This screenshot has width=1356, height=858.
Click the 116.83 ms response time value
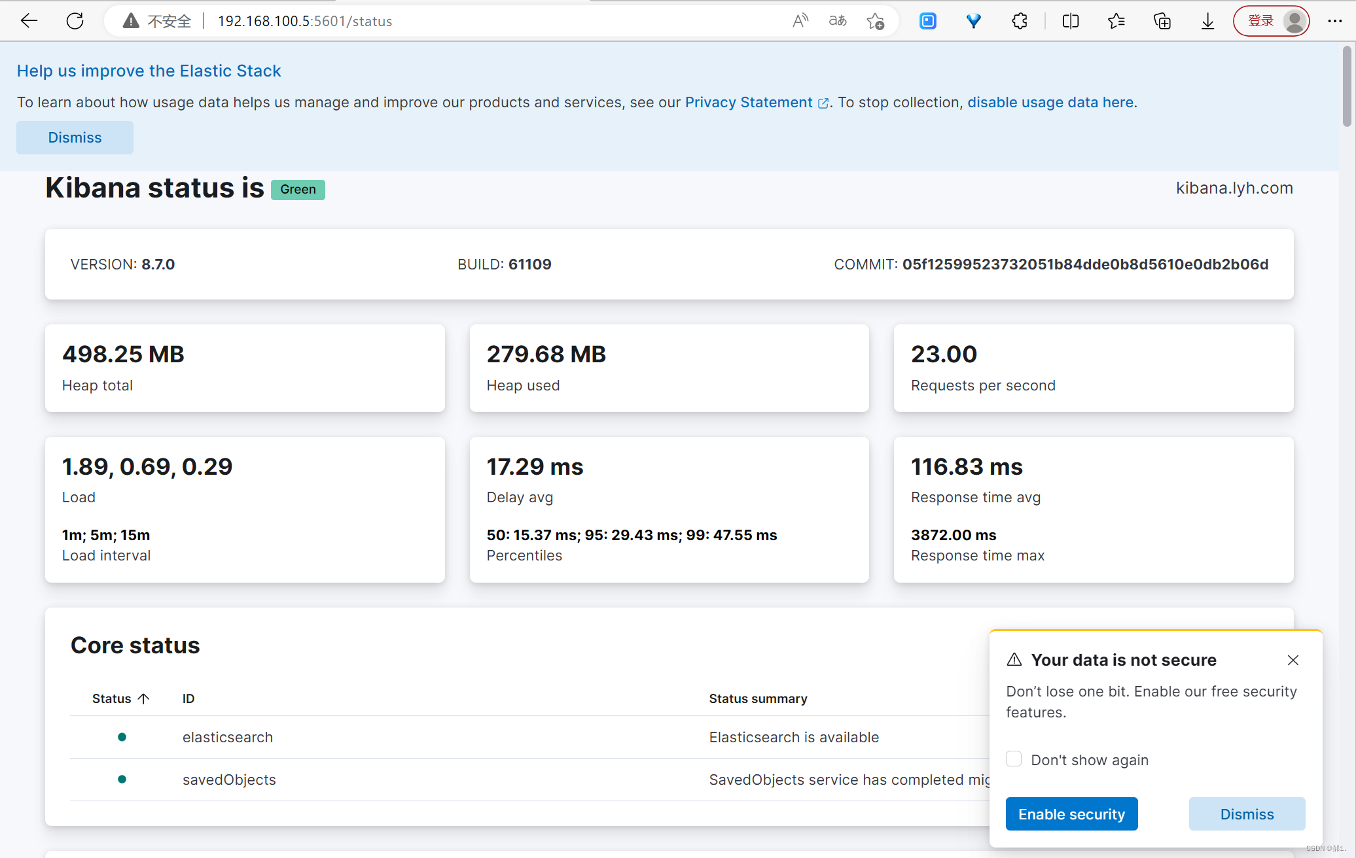(967, 466)
